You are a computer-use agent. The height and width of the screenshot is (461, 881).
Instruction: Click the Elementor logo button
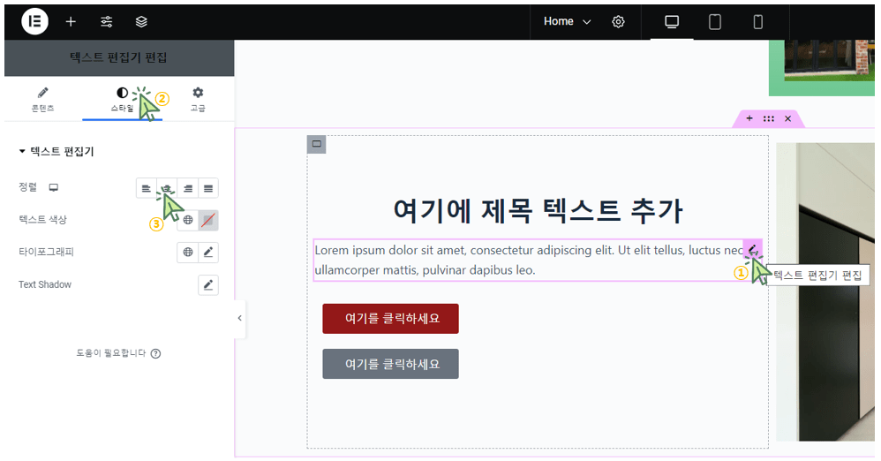tap(34, 21)
